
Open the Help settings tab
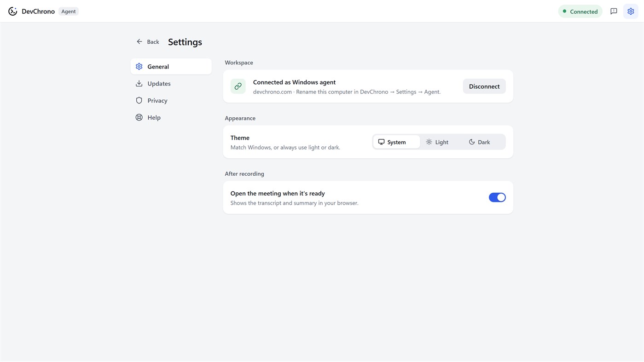click(171, 117)
